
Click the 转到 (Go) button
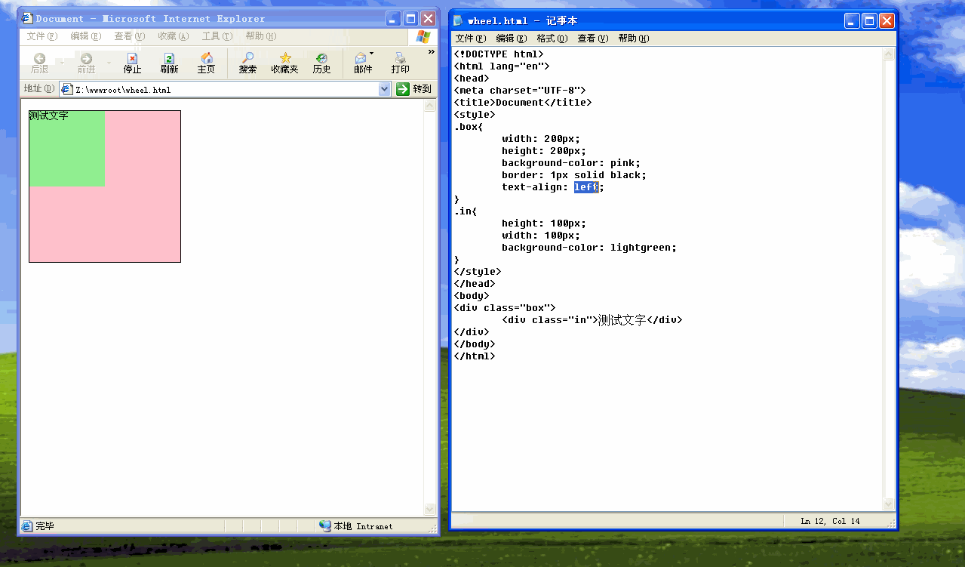point(414,89)
